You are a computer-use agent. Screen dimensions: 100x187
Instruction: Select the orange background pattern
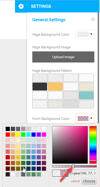(55, 87)
